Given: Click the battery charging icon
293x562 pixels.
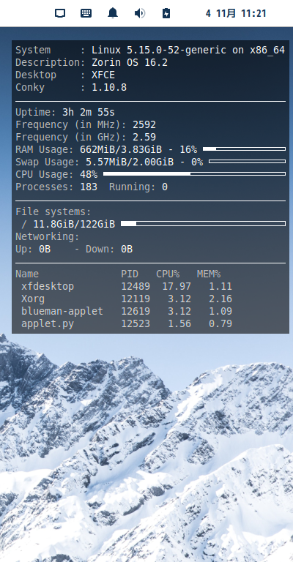Looking at the screenshot, I should click(166, 14).
